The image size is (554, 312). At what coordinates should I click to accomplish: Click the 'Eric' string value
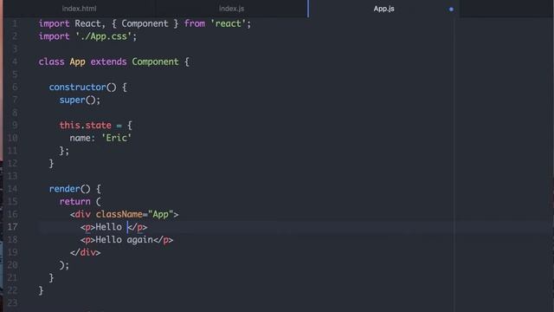pyautogui.click(x=116, y=138)
